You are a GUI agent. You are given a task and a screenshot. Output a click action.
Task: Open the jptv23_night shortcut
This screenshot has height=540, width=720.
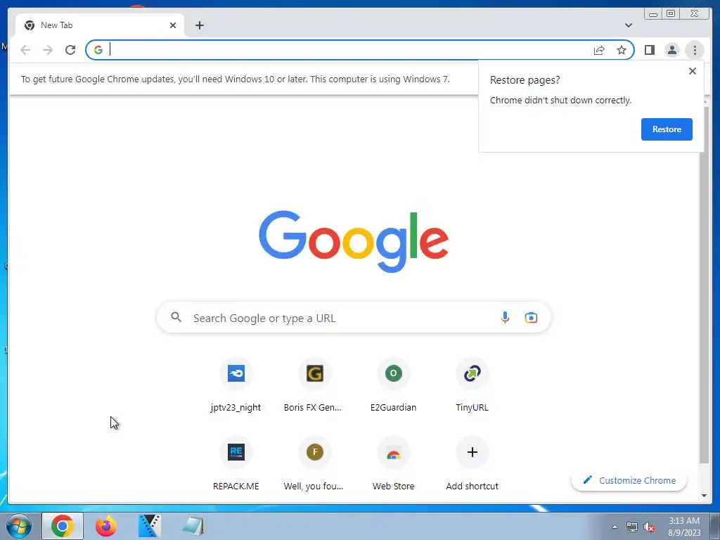coord(236,386)
